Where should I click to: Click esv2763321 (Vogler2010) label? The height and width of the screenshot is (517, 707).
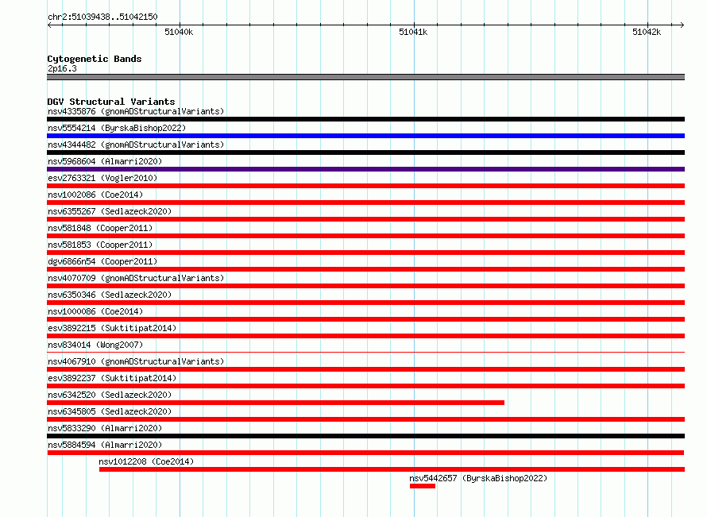(102, 178)
